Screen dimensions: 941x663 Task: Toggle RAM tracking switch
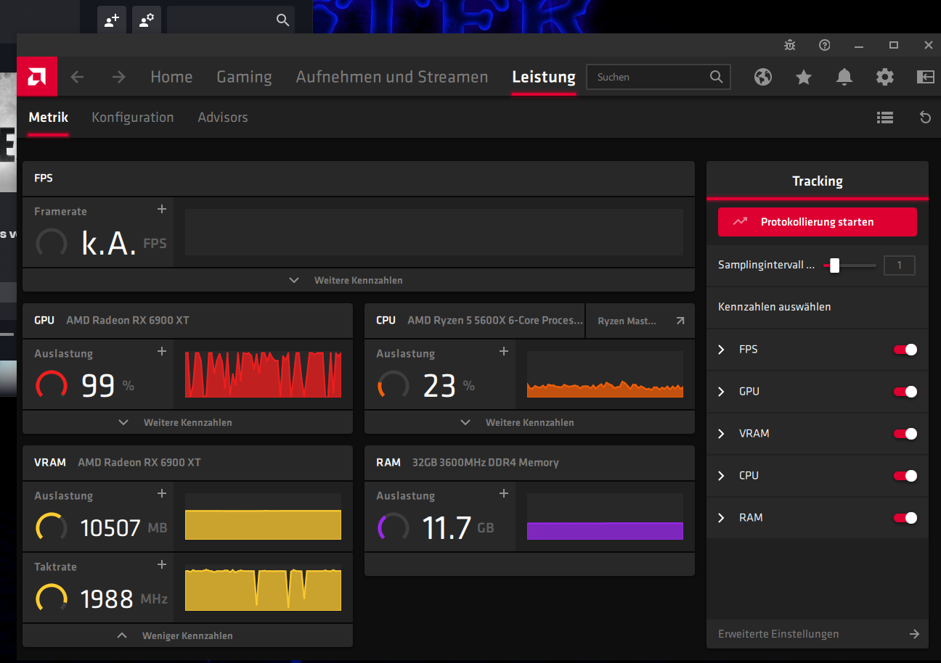click(905, 518)
